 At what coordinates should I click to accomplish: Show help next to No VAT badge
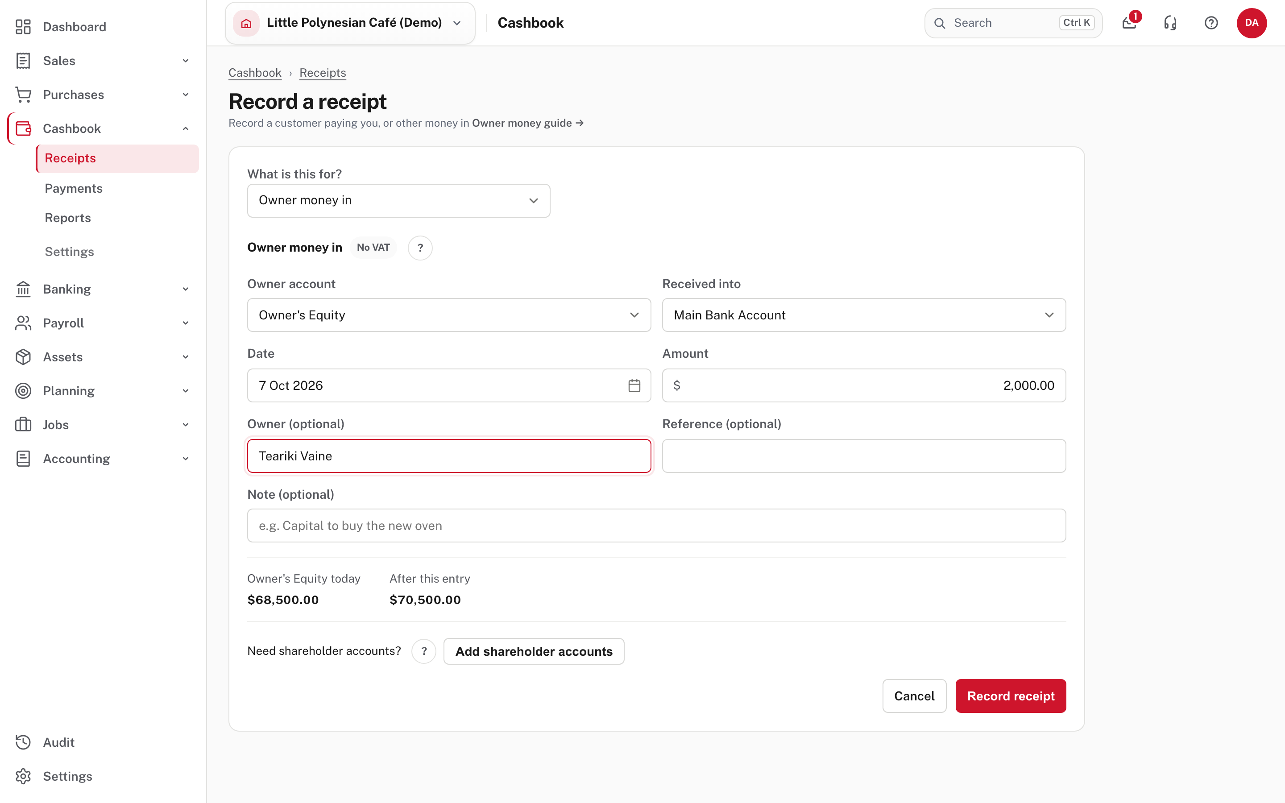coord(420,248)
